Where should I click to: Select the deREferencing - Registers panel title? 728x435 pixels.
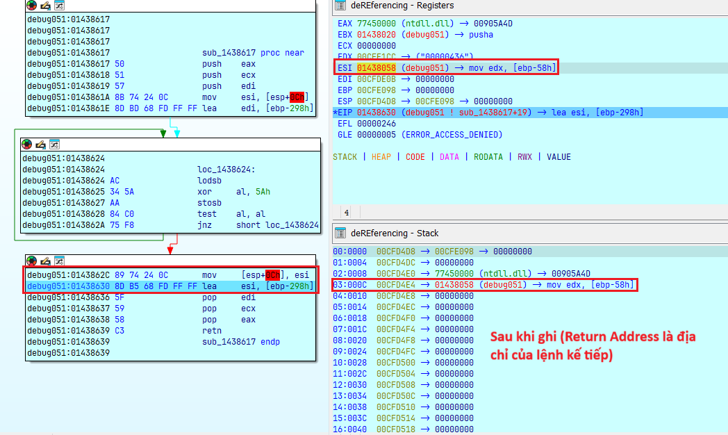pos(396,6)
